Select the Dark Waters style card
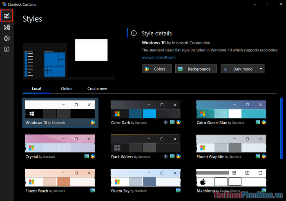This screenshot has height=201, width=286. pyautogui.click(x=146, y=147)
